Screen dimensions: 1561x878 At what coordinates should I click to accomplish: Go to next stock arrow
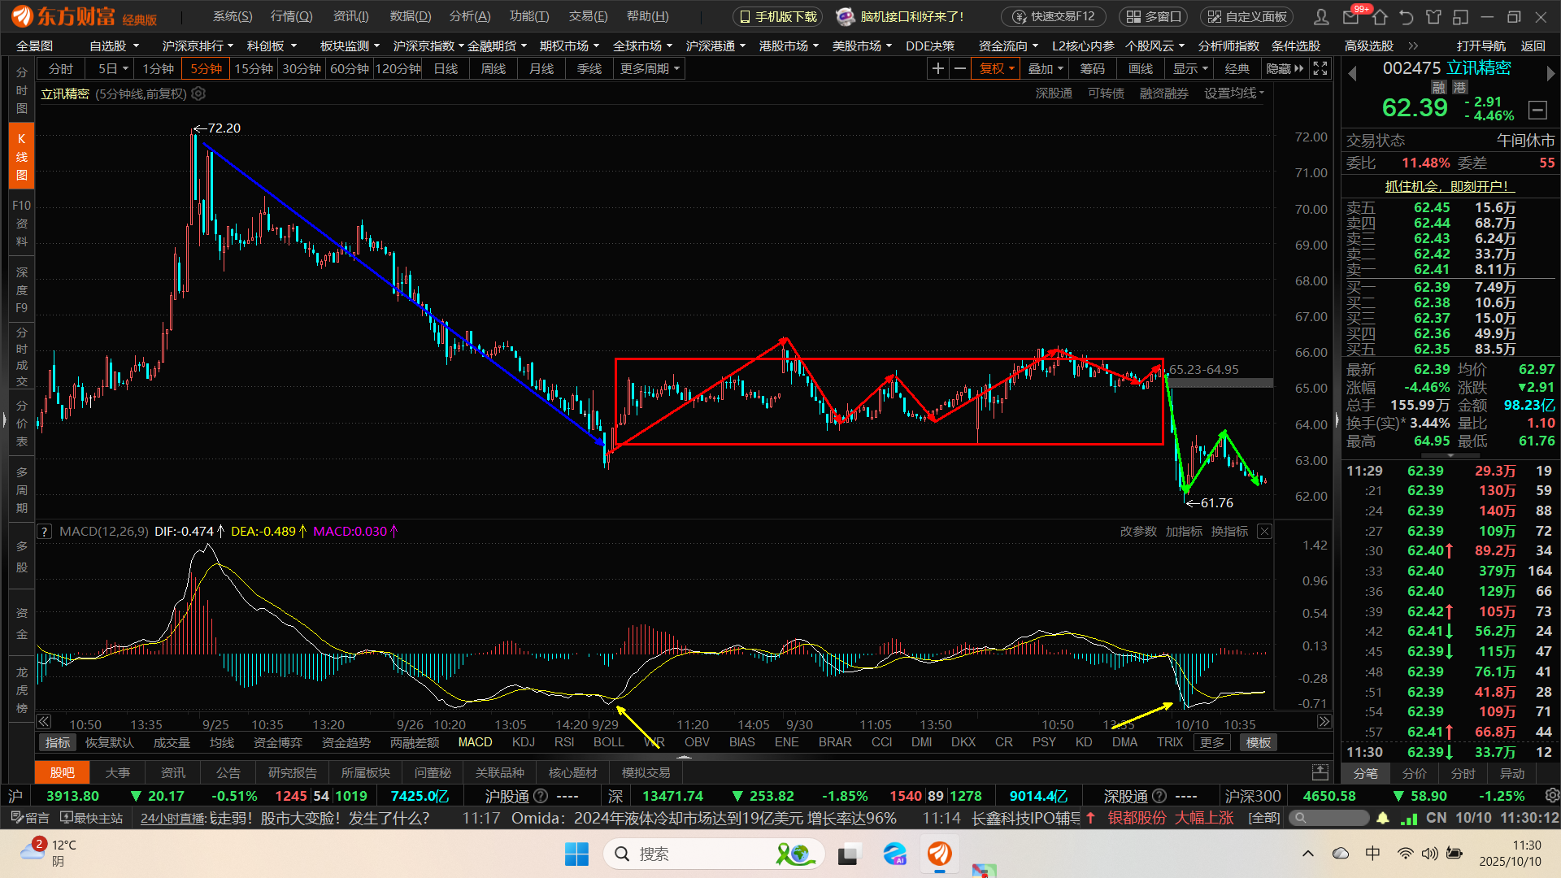pos(1550,74)
